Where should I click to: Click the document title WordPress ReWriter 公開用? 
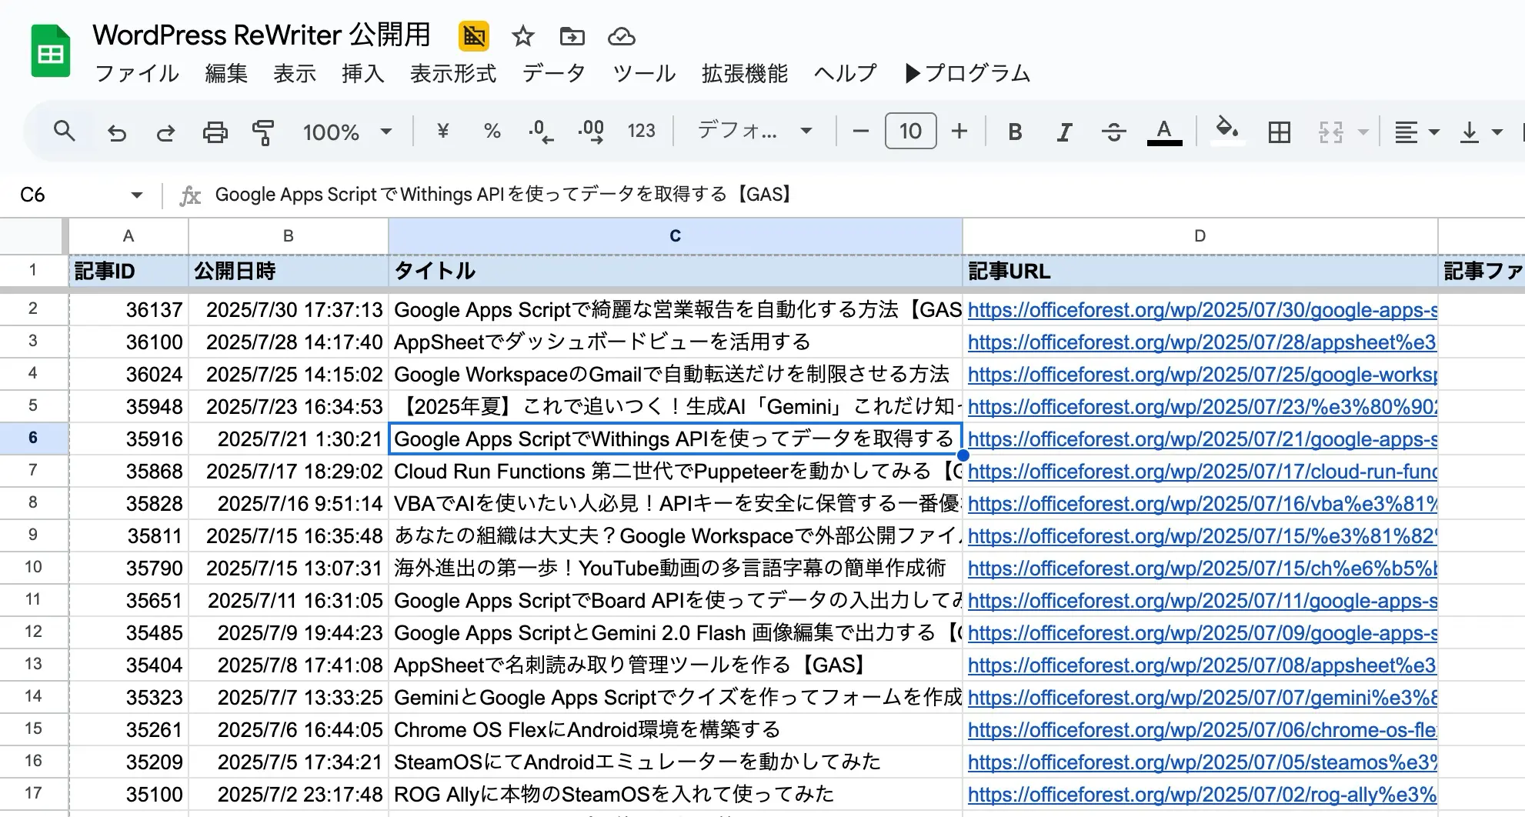(x=262, y=35)
